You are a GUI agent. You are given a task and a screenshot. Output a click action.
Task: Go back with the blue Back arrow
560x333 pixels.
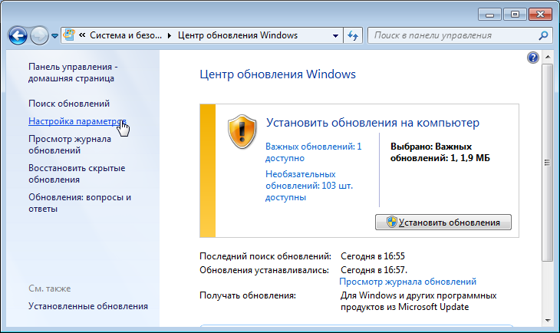[x=18, y=36]
